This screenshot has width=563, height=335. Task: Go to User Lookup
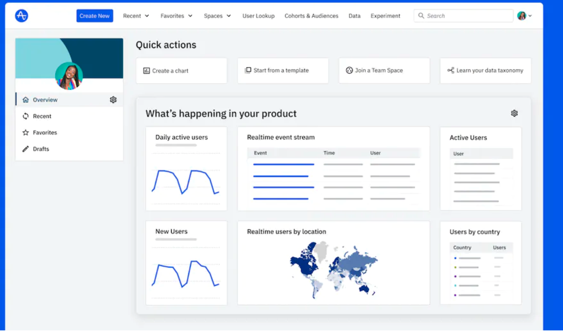pyautogui.click(x=258, y=16)
